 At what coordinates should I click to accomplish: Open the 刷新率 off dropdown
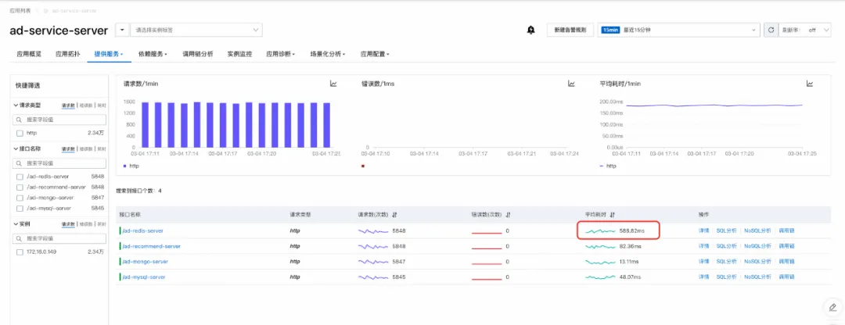(x=818, y=30)
